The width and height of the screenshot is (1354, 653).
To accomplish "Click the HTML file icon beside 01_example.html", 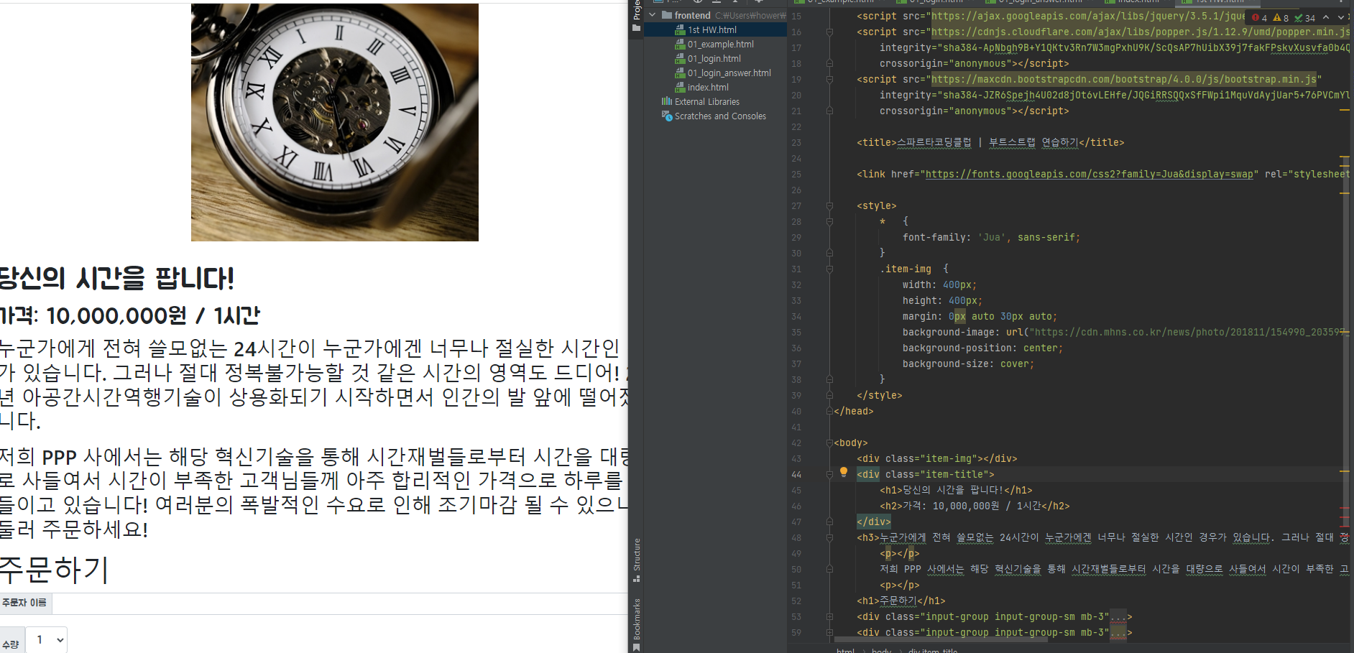I will click(x=680, y=45).
